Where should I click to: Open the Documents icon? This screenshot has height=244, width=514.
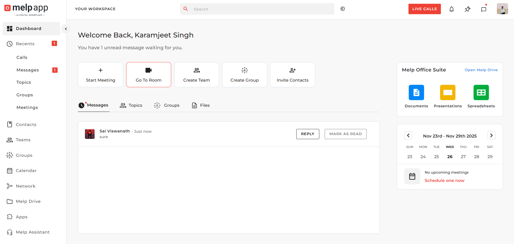click(x=416, y=93)
